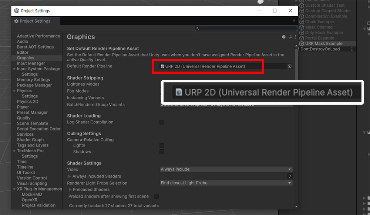Open Timeline settings

click(25, 167)
